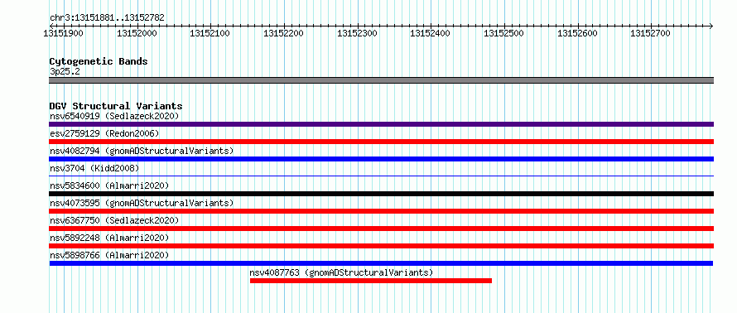Open nsv4087763 (gnomADStructuralVariants) label
The height and width of the screenshot is (313, 737).
[341, 272]
